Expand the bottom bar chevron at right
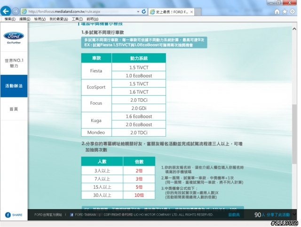This screenshot has width=301, height=227. (x=294, y=214)
